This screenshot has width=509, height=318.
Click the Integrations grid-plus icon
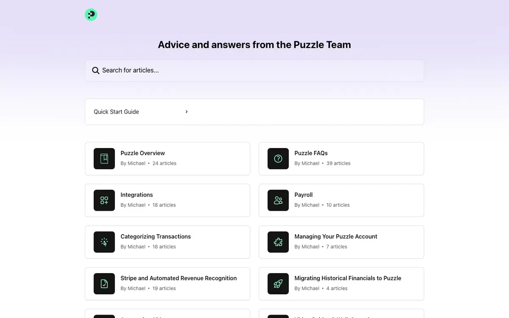pos(104,200)
